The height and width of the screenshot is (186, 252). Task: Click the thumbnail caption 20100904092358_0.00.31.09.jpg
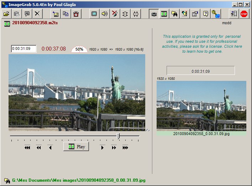(201, 134)
